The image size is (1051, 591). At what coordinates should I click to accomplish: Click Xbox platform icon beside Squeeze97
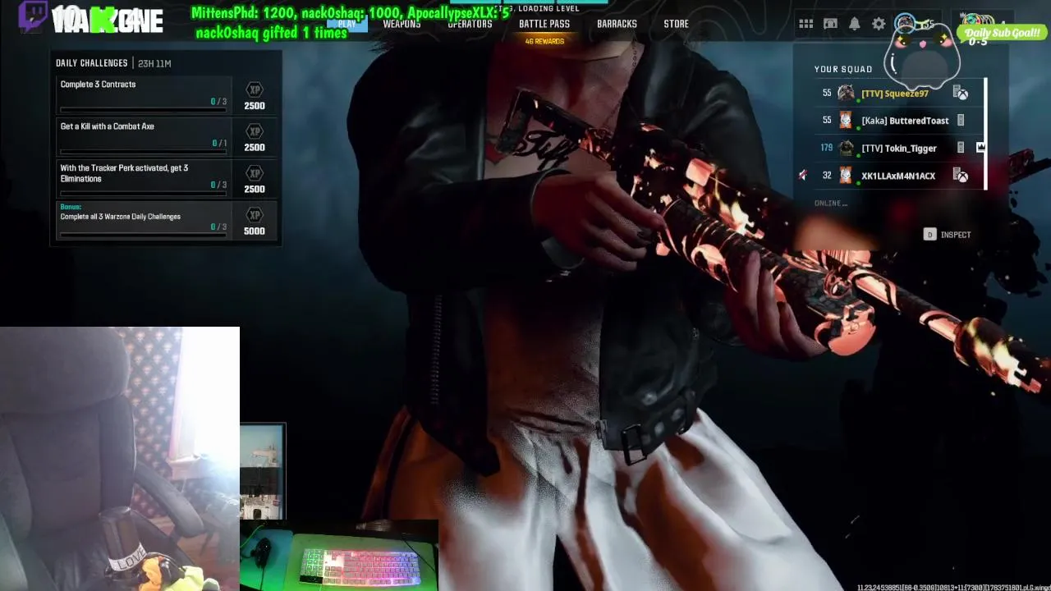pyautogui.click(x=961, y=94)
